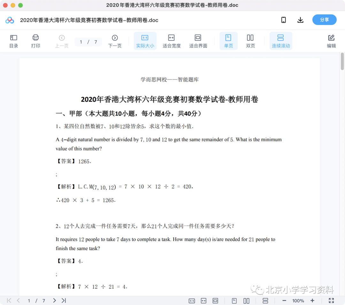Click the blue 分享 share button
Screen dimensions: 345x305
point(324,20)
